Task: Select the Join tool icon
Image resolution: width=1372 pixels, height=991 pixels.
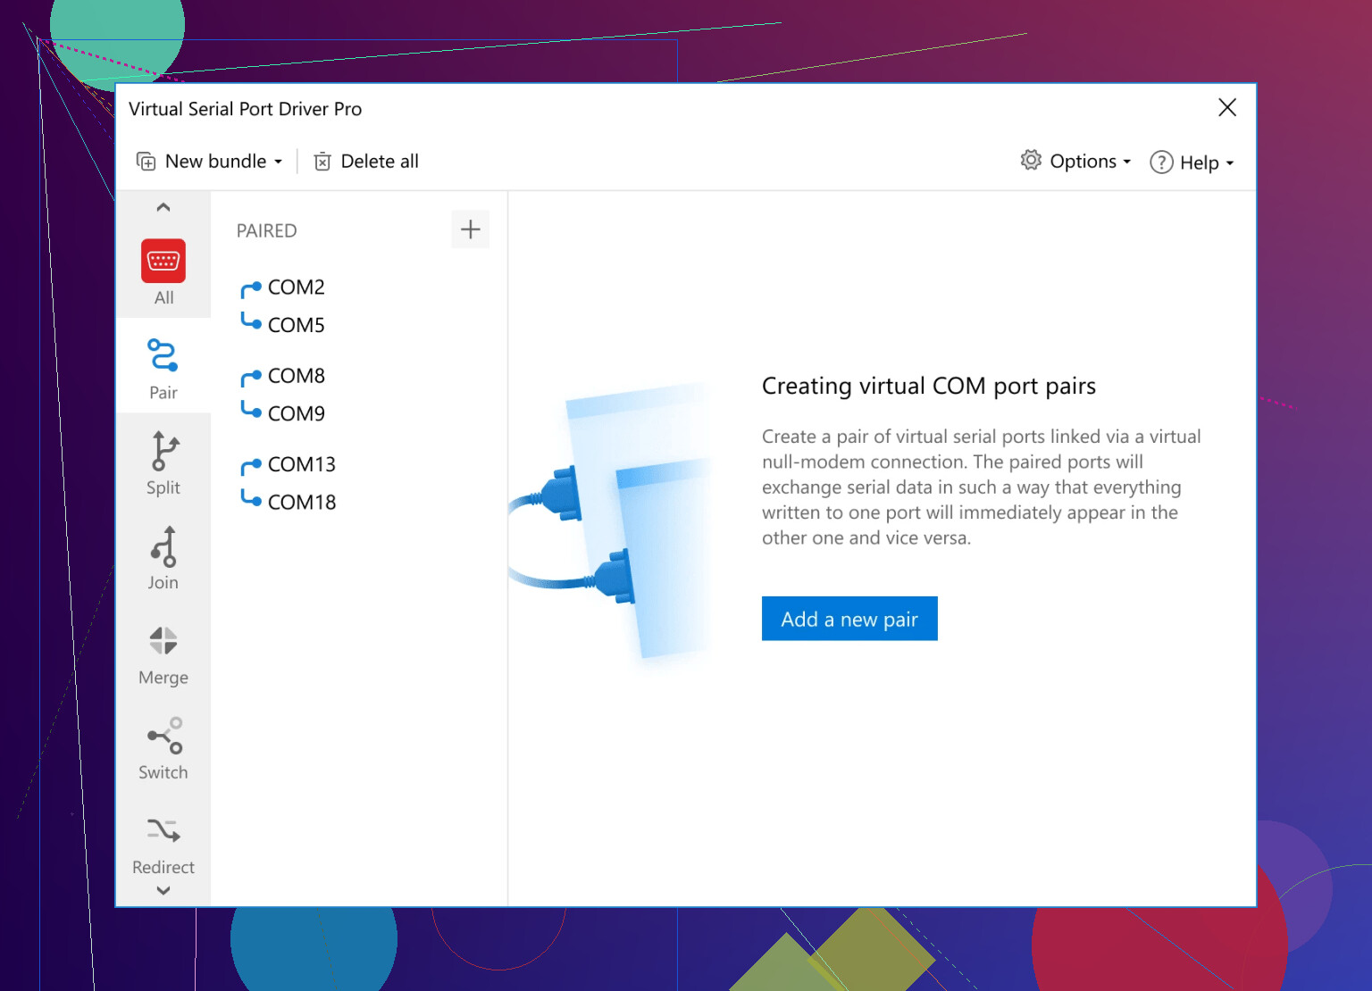Action: tap(163, 546)
